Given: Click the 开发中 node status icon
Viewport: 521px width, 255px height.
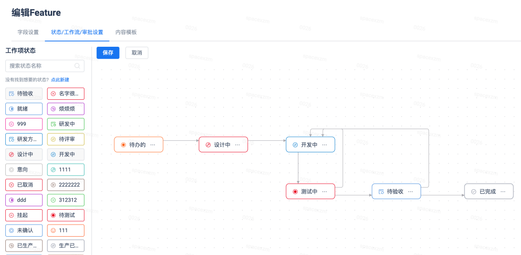Looking at the screenshot, I should [295, 145].
